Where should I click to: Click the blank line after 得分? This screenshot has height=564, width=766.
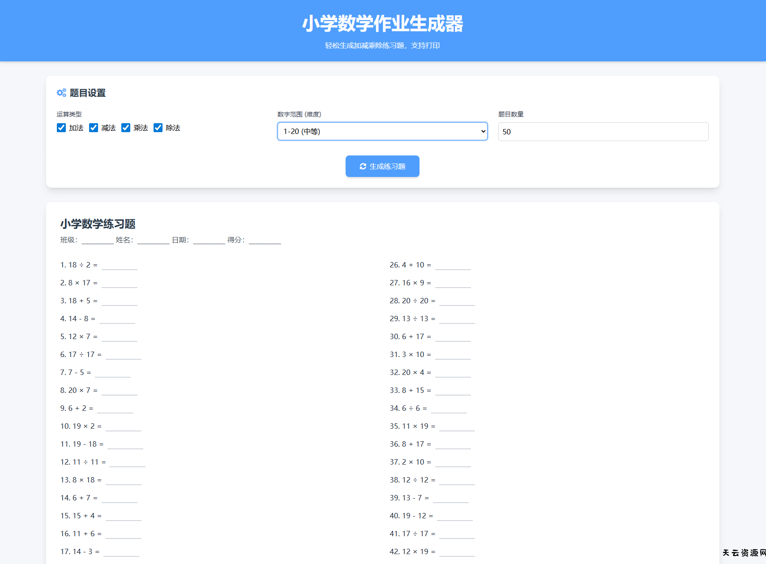pos(265,241)
